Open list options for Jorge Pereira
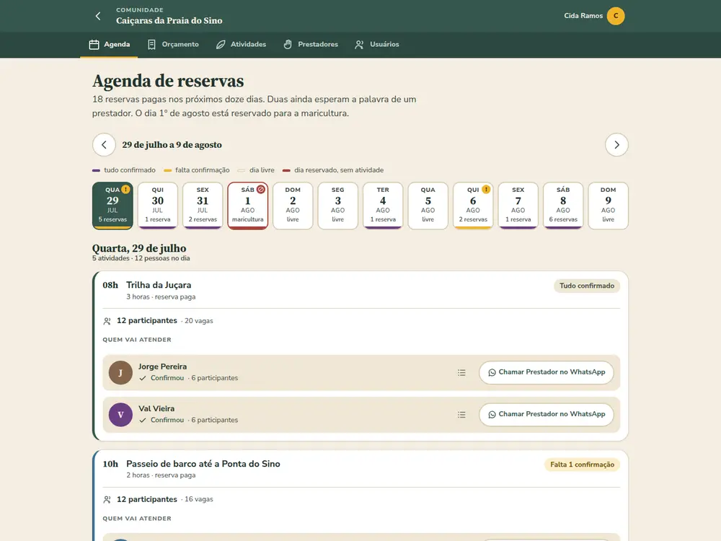Screen dimensions: 721x541 [x=461, y=373]
